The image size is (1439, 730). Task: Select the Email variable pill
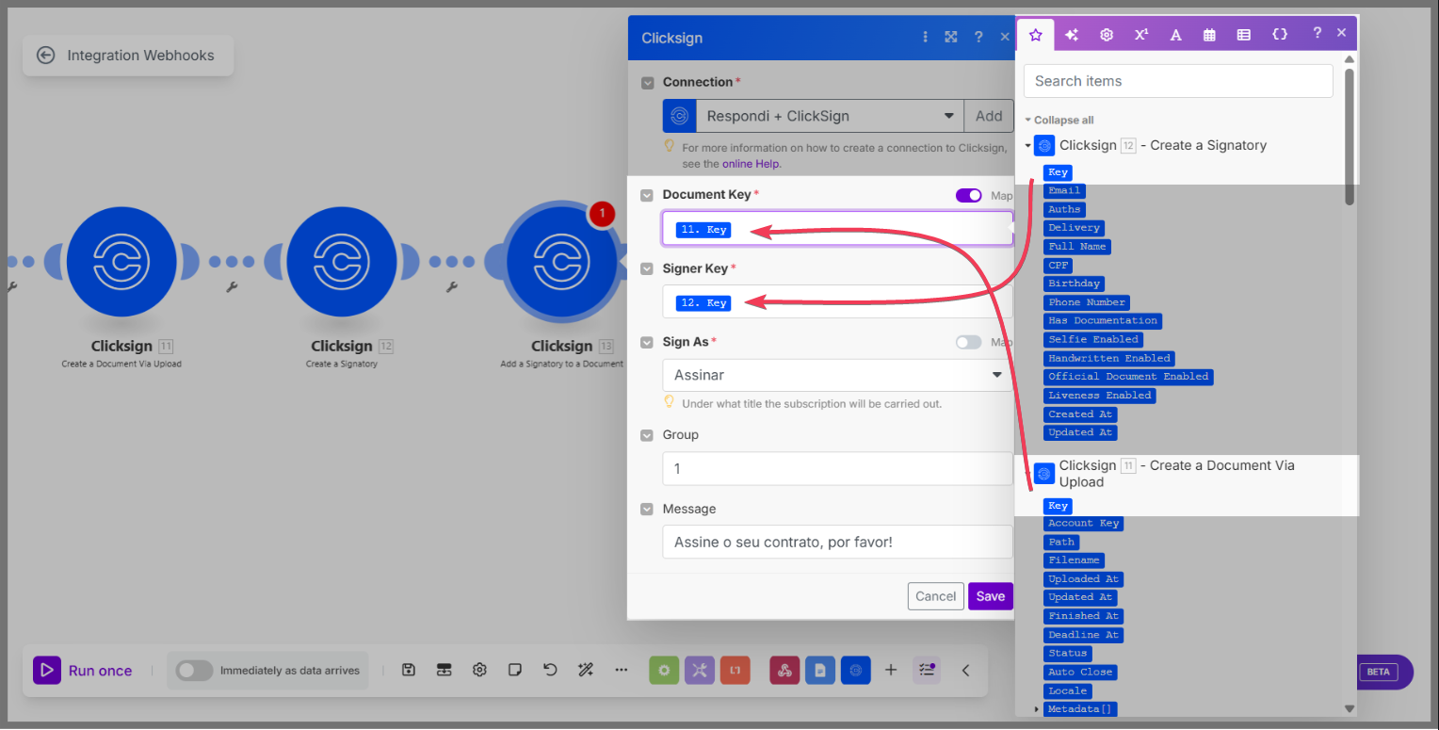tap(1064, 190)
